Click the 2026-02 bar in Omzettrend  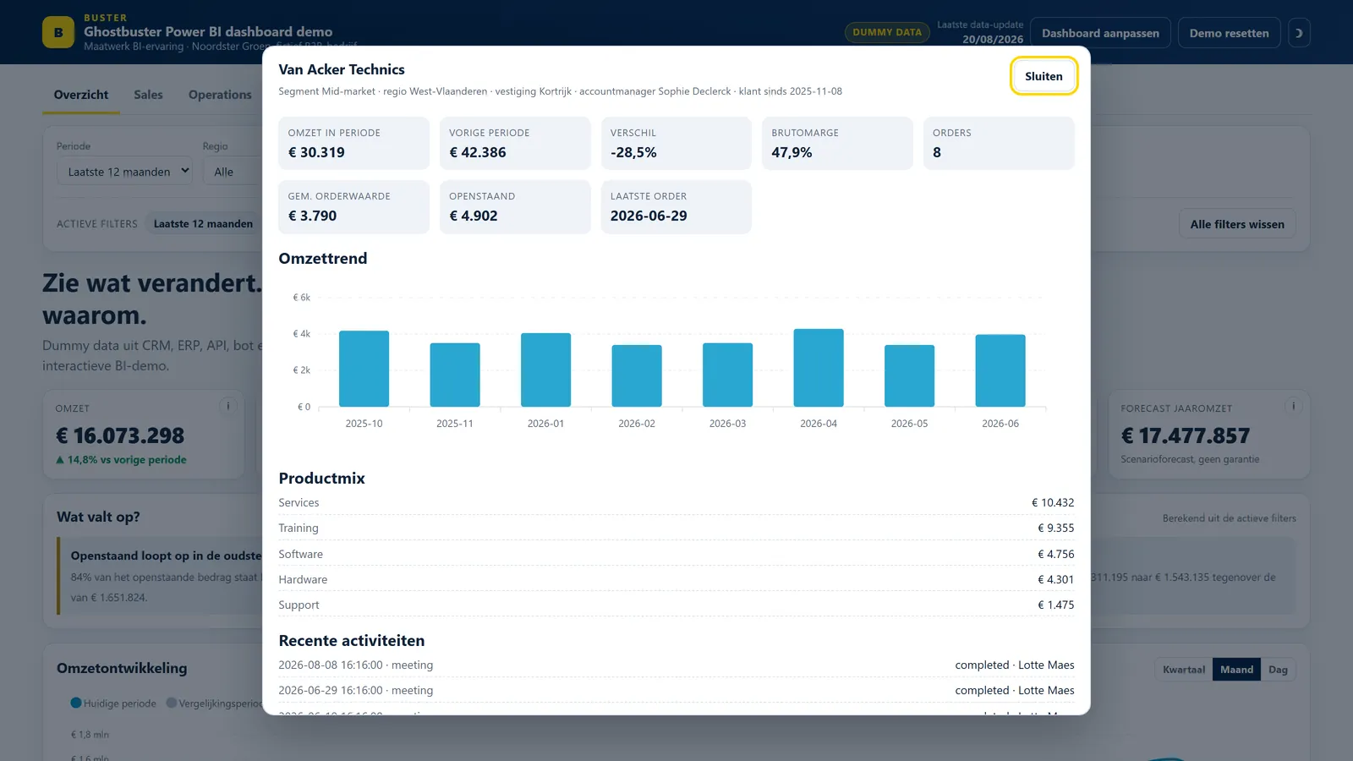click(x=637, y=375)
